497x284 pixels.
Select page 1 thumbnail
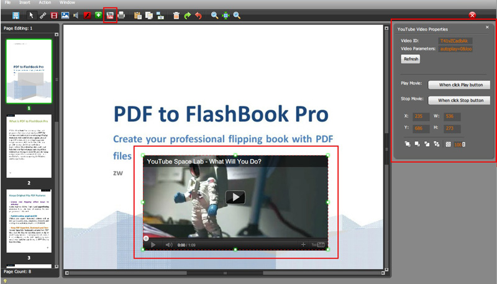(29, 71)
